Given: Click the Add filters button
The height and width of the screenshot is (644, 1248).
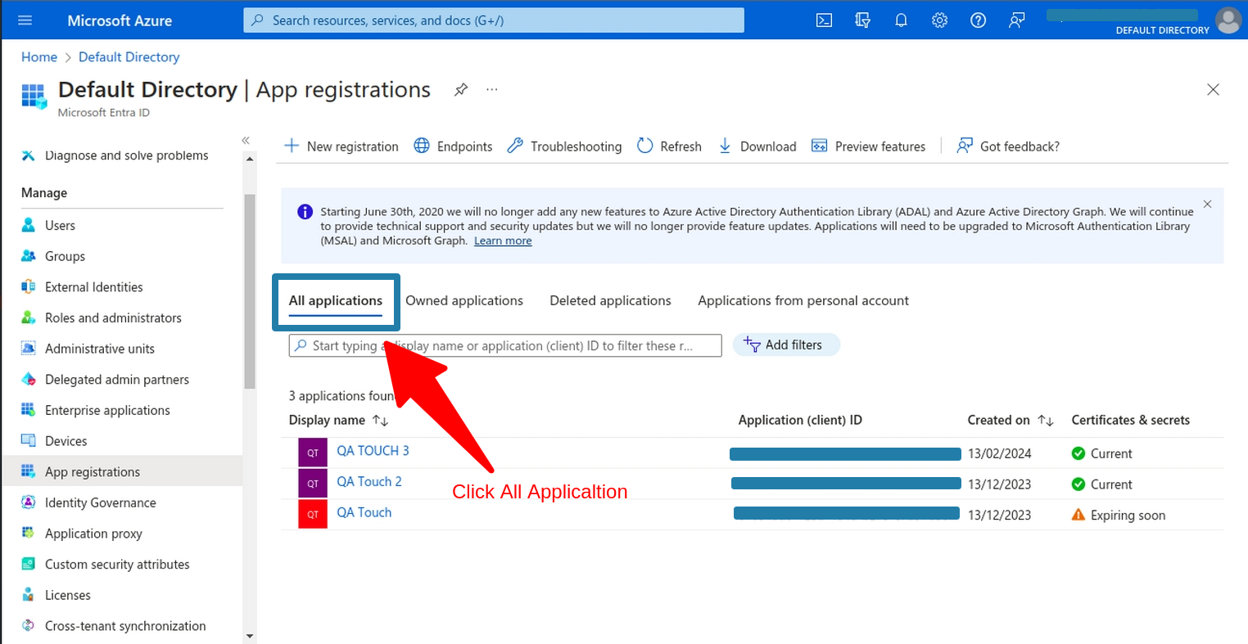Looking at the screenshot, I should [786, 345].
